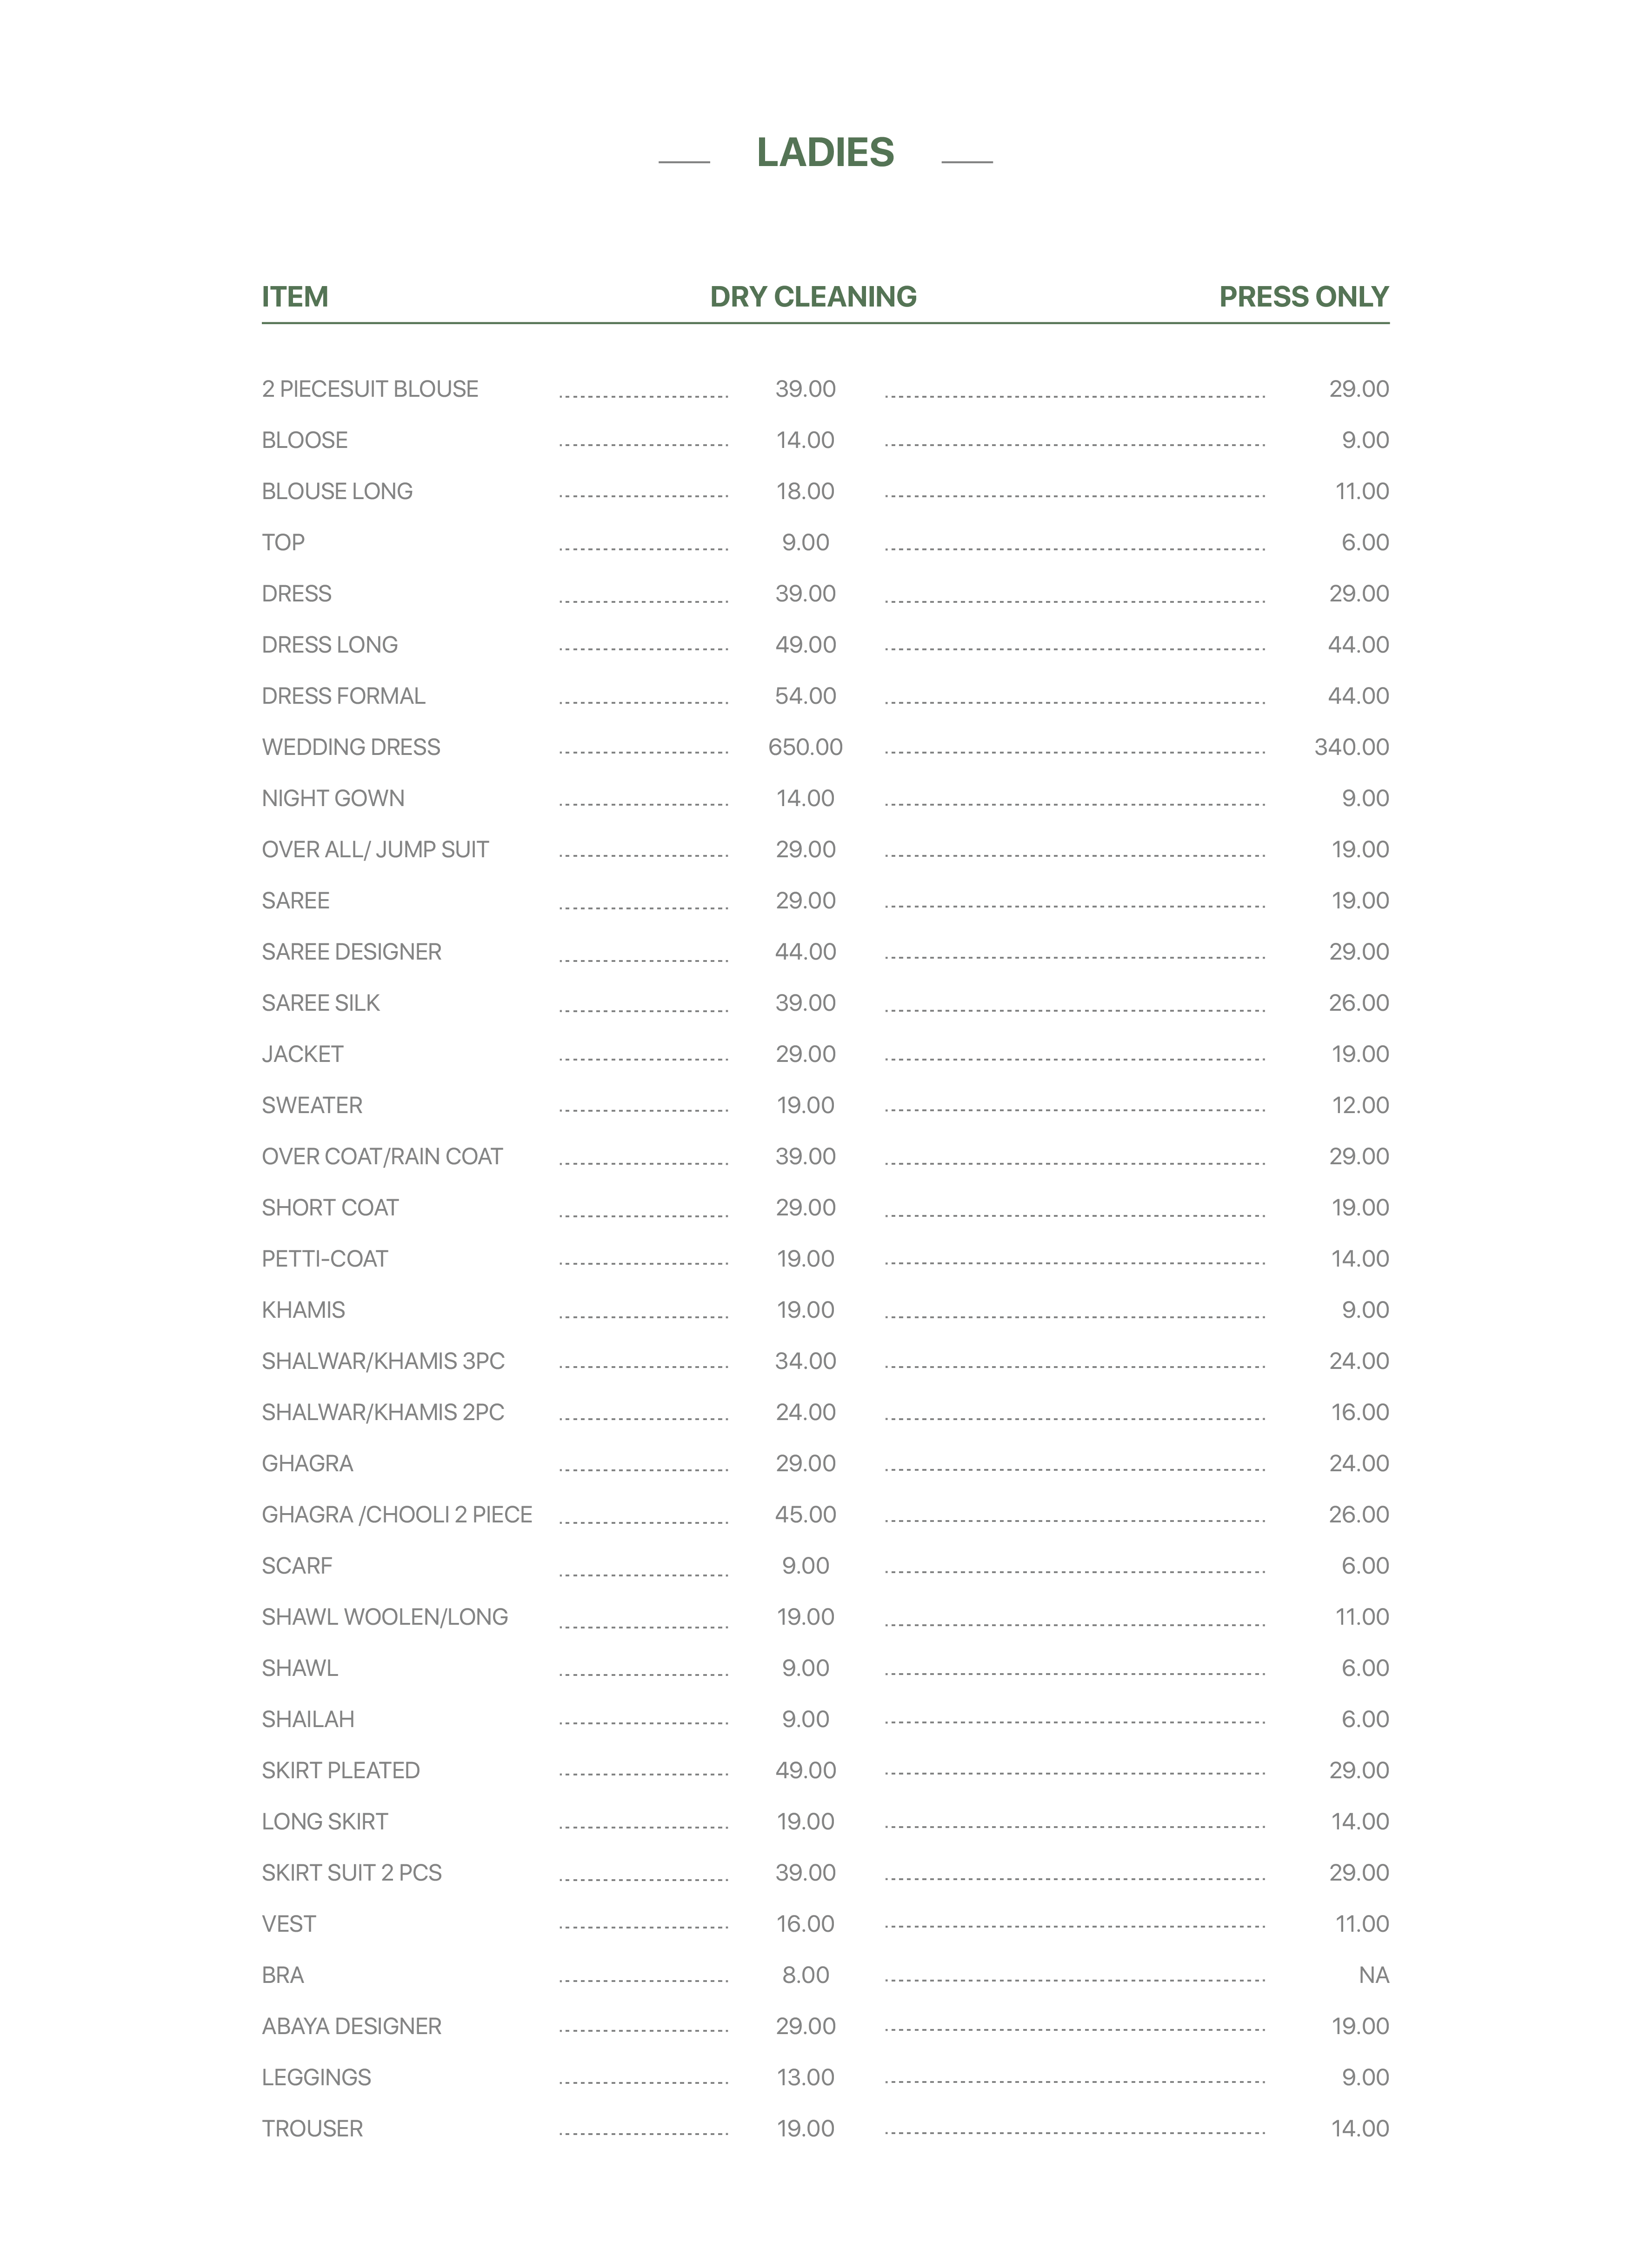The image size is (1652, 2242).
Task: Click the ITEM column header
Action: 295,297
